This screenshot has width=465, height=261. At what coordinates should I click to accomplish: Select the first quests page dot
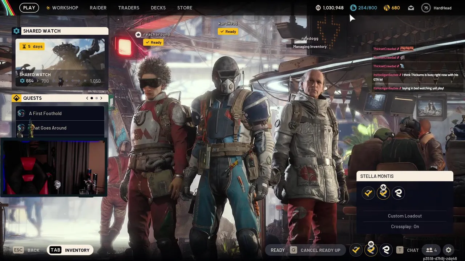coord(92,98)
